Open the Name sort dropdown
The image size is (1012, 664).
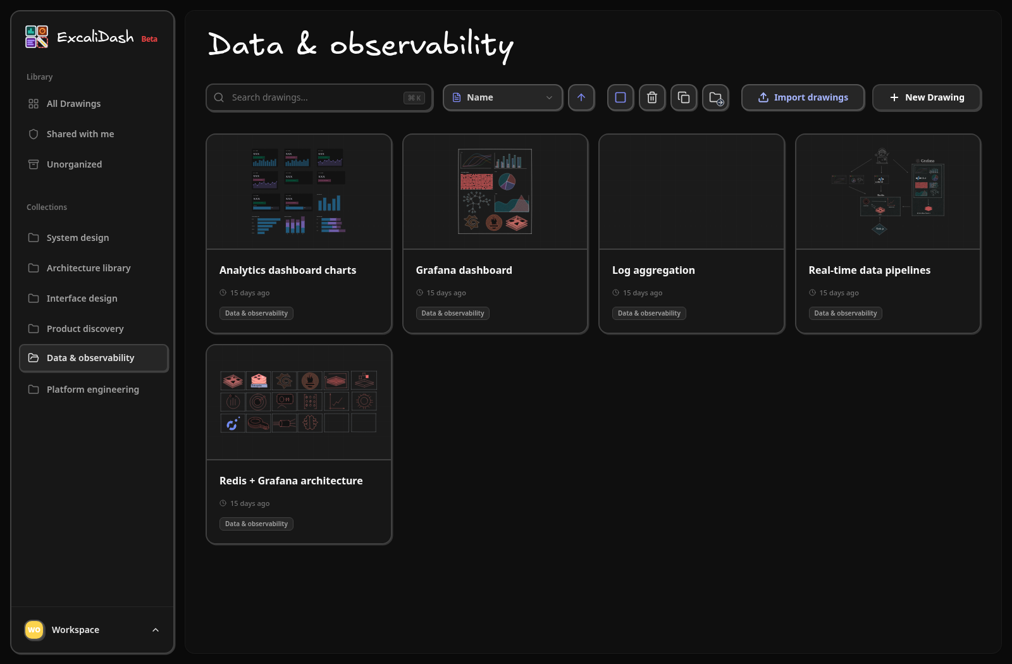tap(503, 97)
